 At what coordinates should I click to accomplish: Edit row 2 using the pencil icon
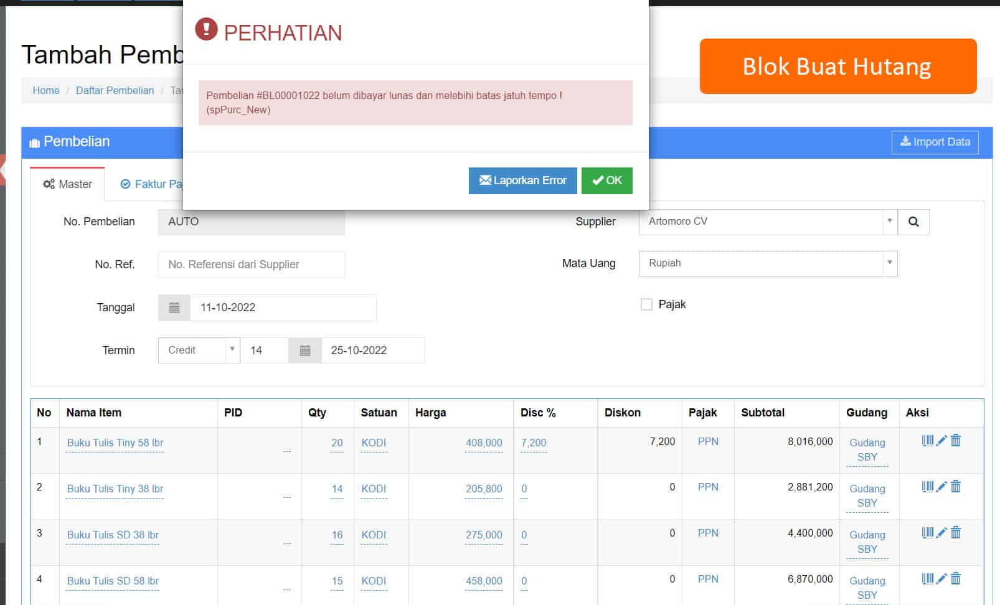[x=941, y=487]
